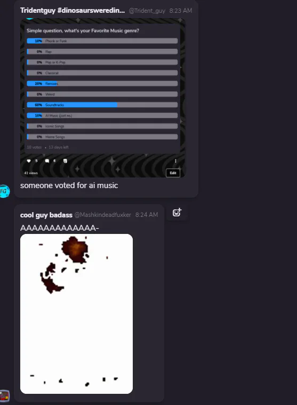Viewport: 297px width, 405px height.
Task: Click Tridentguy's cyan TG avatar
Action: click(4, 191)
